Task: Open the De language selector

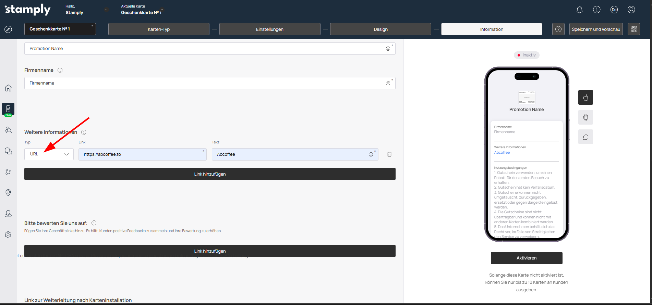Action: click(x=614, y=10)
